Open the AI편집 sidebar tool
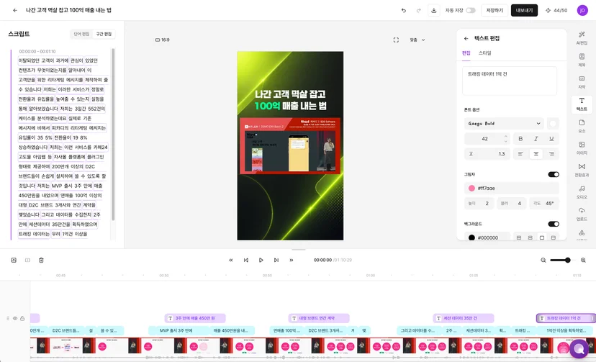Image resolution: width=596 pixels, height=362 pixels. click(x=582, y=38)
